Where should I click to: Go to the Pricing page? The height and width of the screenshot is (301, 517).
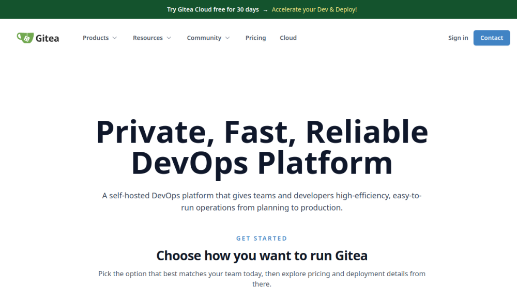coord(255,38)
